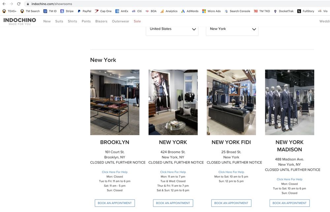Click the browser back arrow
Screen dimensions: 330x212
pyautogui.click(x=4, y=4)
